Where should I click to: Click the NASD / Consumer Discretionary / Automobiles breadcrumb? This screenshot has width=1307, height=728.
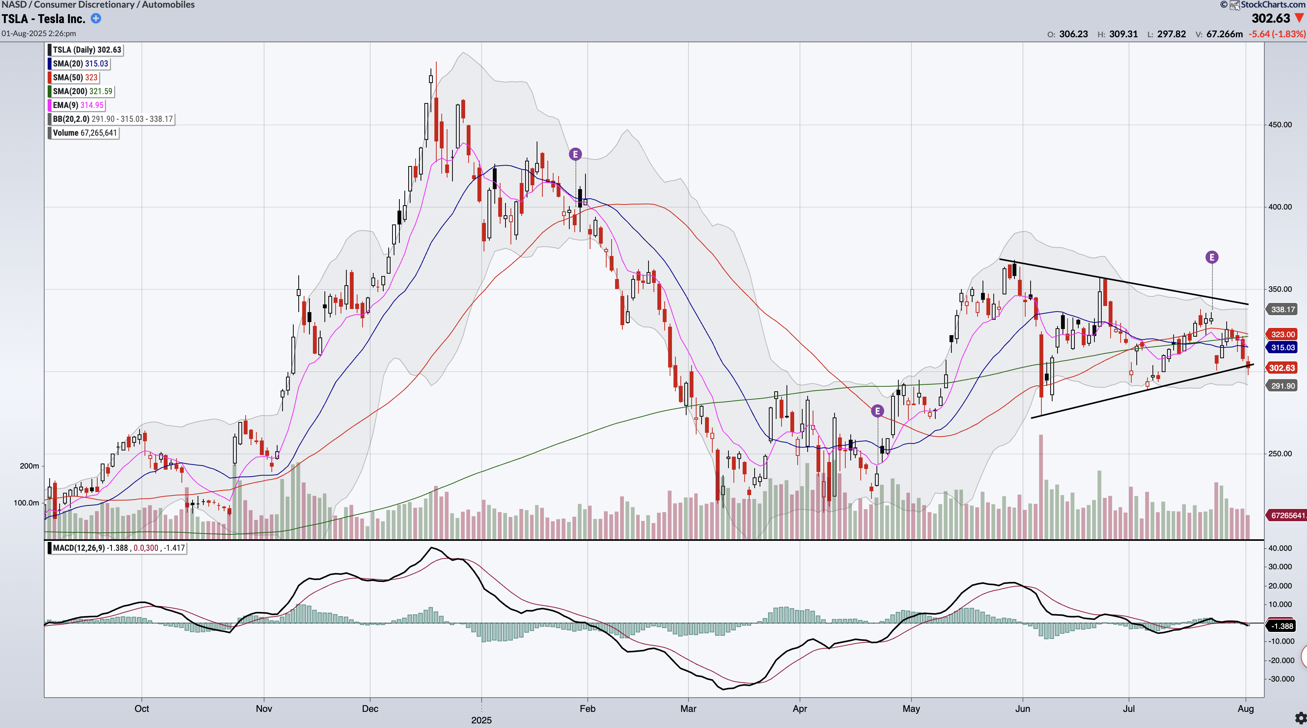(x=97, y=5)
